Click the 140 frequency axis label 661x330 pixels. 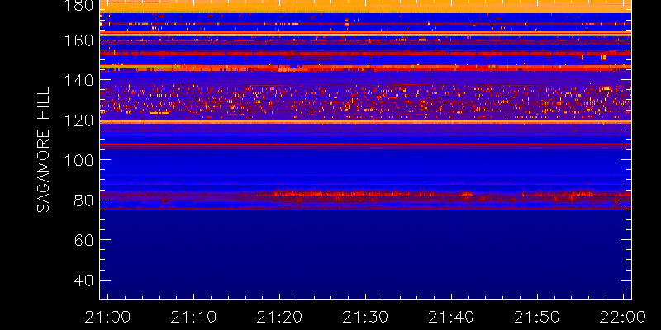(78, 80)
